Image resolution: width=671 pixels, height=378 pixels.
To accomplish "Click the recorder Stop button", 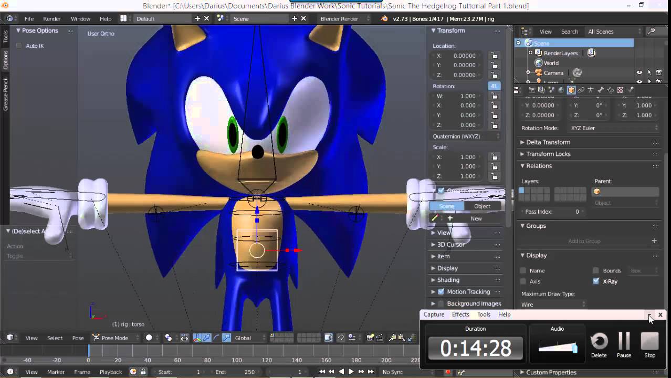I will (650, 345).
